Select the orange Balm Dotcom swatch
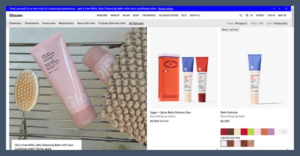Viewport: 300px width, 156px height. 264,132
